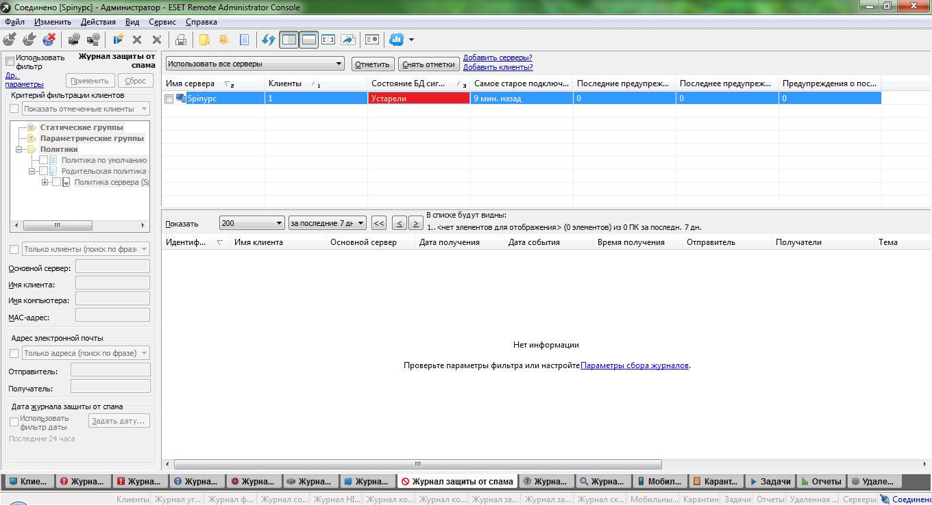The image size is (932, 505).
Task: Click the Отметить button
Action: [x=373, y=64]
